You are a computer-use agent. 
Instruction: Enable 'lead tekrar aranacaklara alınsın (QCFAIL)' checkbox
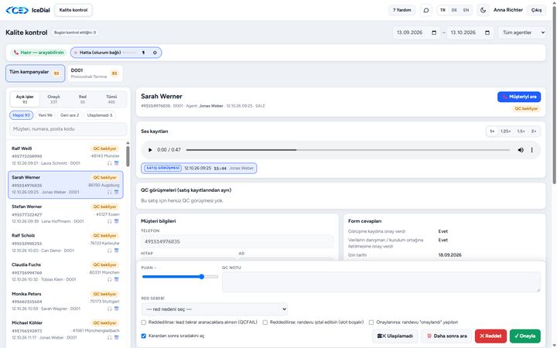point(144,322)
